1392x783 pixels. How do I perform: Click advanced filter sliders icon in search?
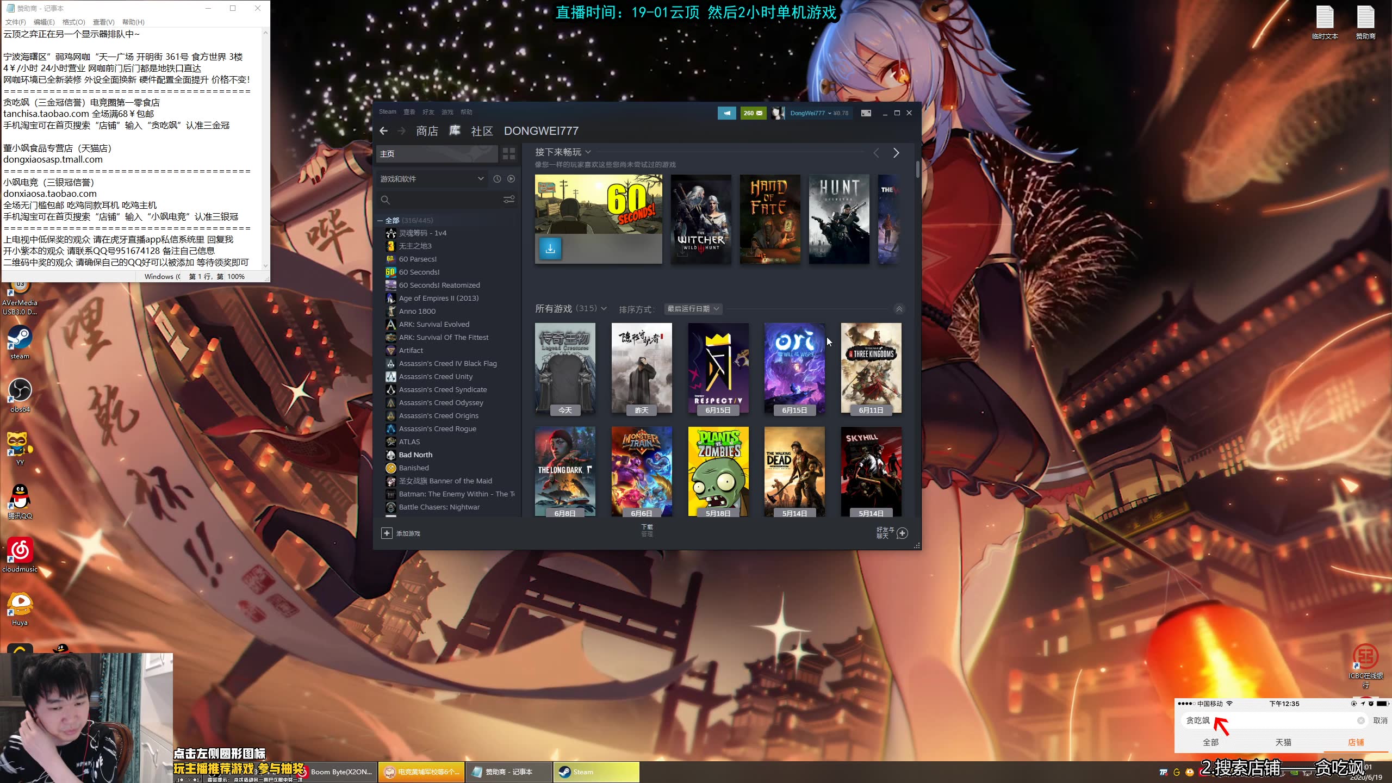click(508, 200)
